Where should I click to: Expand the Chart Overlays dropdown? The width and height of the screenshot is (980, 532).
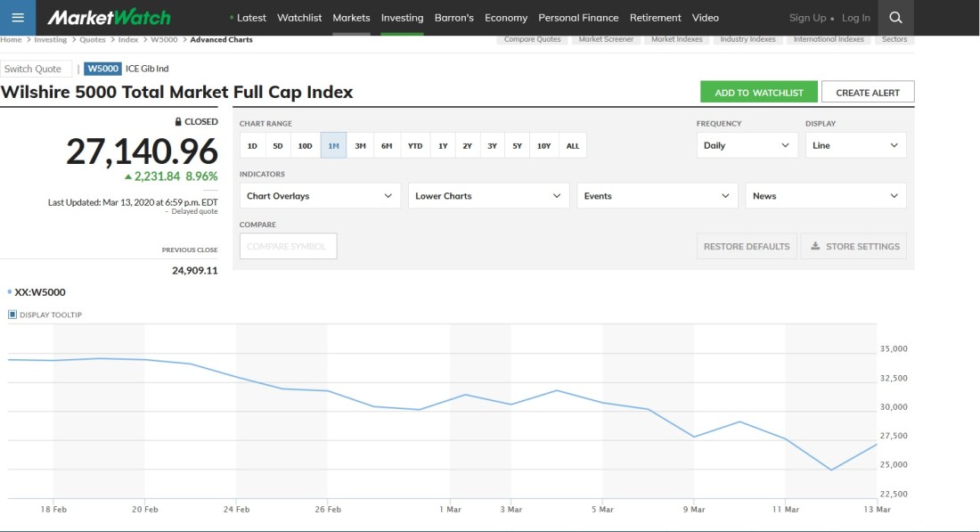(320, 196)
